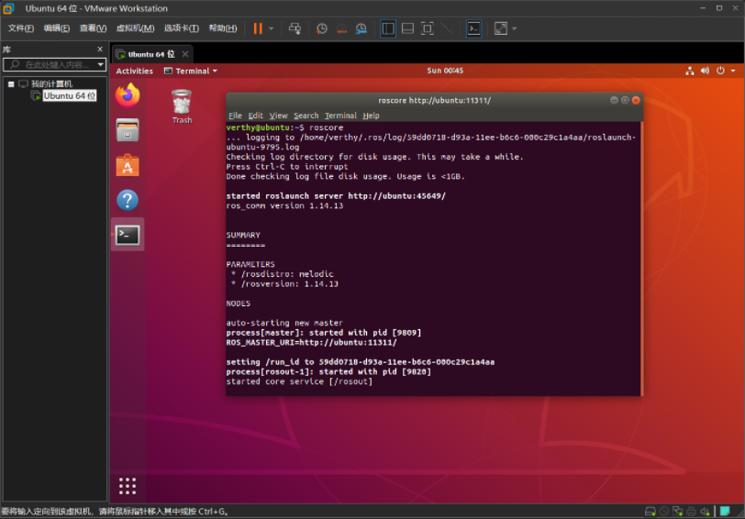745x519 pixels.
Task: Enter full screen mode icon in toolbar
Action: click(428, 28)
